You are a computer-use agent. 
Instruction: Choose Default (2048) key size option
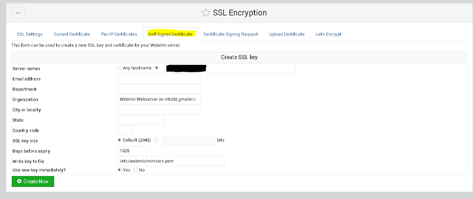coord(119,140)
